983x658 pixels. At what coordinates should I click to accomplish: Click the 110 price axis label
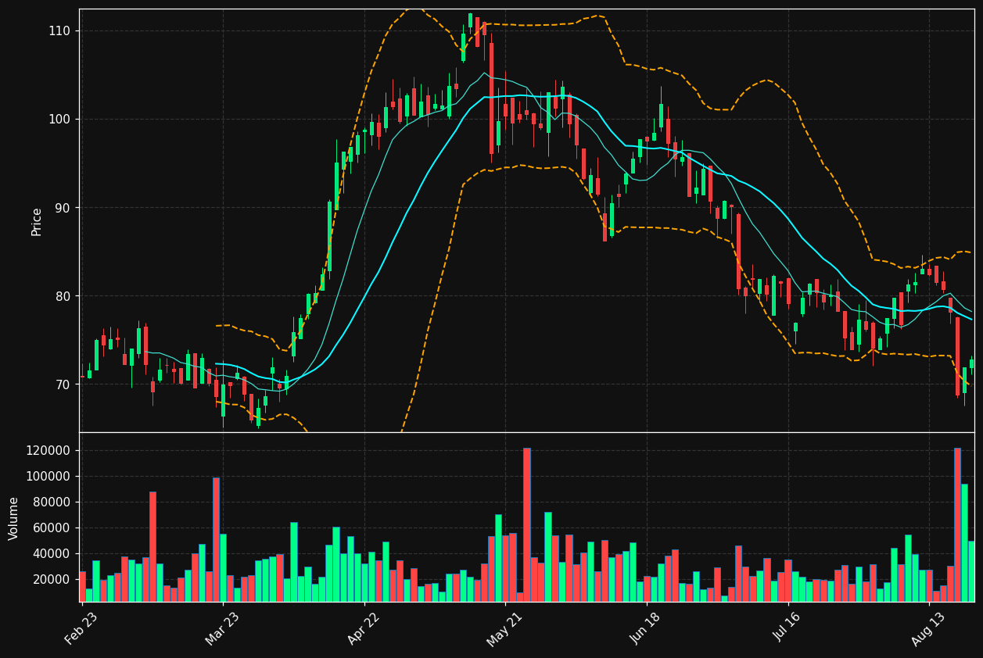tap(60, 30)
